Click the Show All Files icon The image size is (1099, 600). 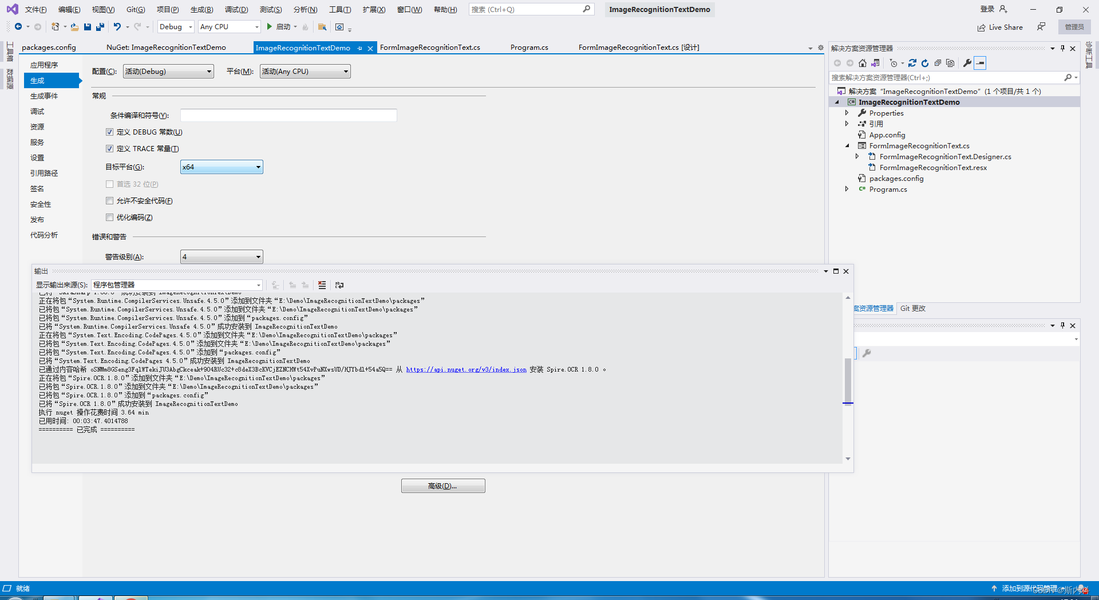tap(950, 63)
